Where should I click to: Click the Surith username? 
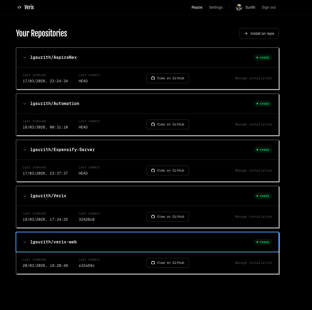[250, 7]
